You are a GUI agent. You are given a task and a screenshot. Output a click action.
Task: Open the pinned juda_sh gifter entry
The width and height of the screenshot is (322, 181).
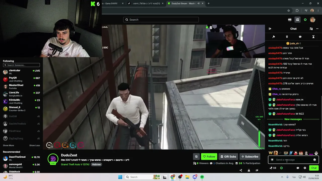pyautogui.click(x=294, y=43)
